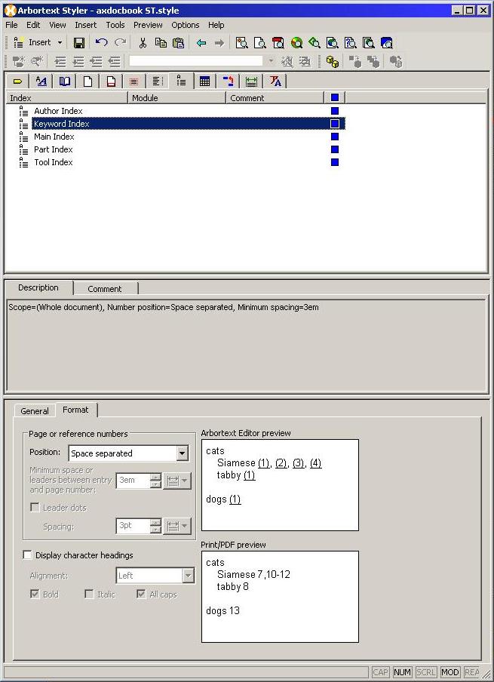Click the blue window preview icon
Screen dimensions: 494x682
(x=386, y=42)
